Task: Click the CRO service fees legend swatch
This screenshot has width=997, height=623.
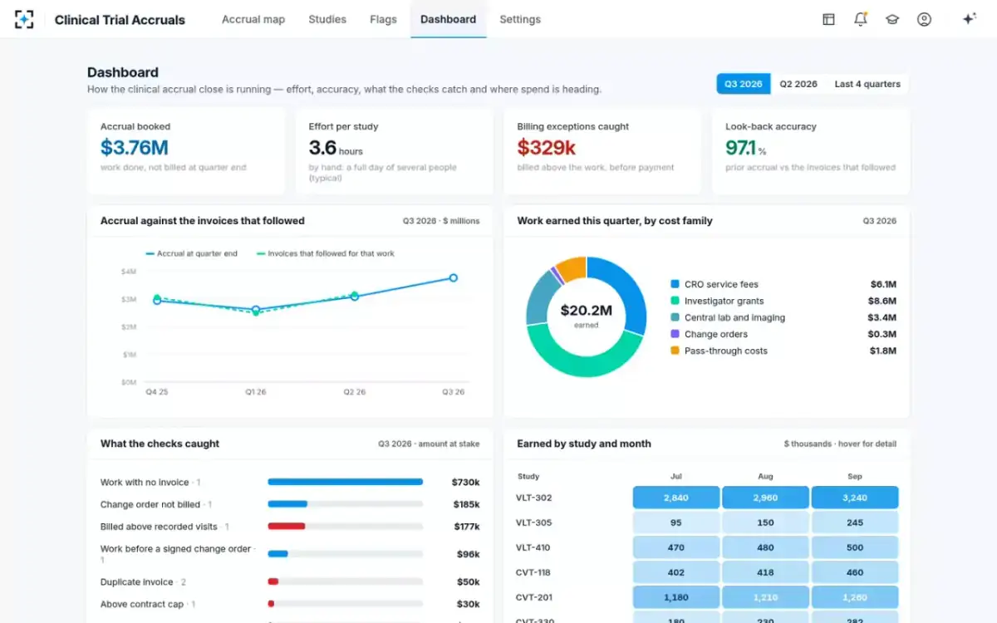Action: (675, 284)
